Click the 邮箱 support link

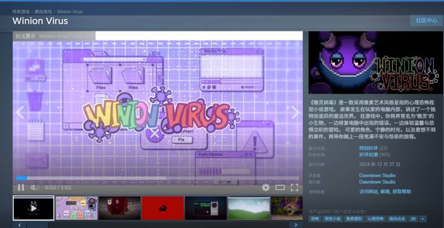click(384, 192)
